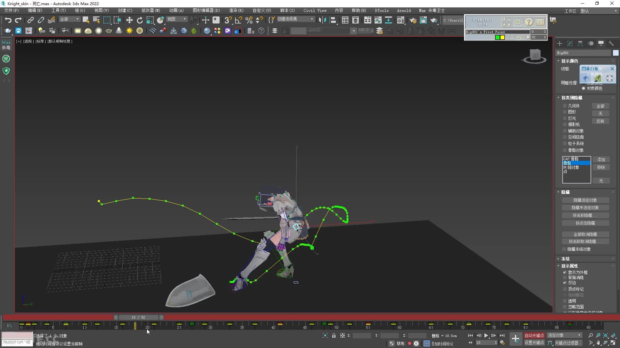Open the Hierarchy panel tab icon

click(580, 43)
